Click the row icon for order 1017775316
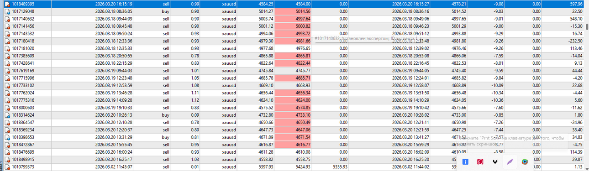 (x=7, y=100)
